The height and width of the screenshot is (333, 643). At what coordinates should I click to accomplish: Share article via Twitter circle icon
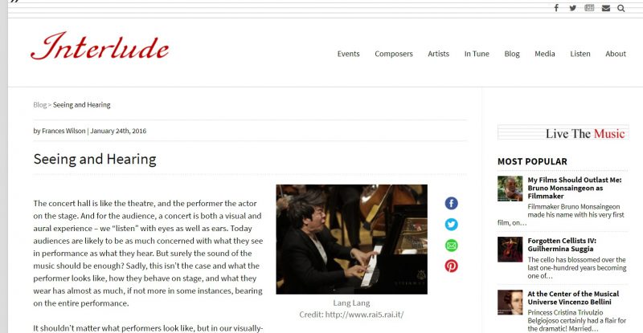coord(451,225)
